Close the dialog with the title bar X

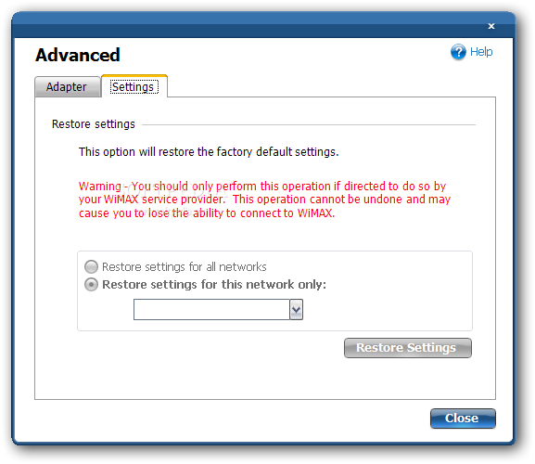pos(491,26)
